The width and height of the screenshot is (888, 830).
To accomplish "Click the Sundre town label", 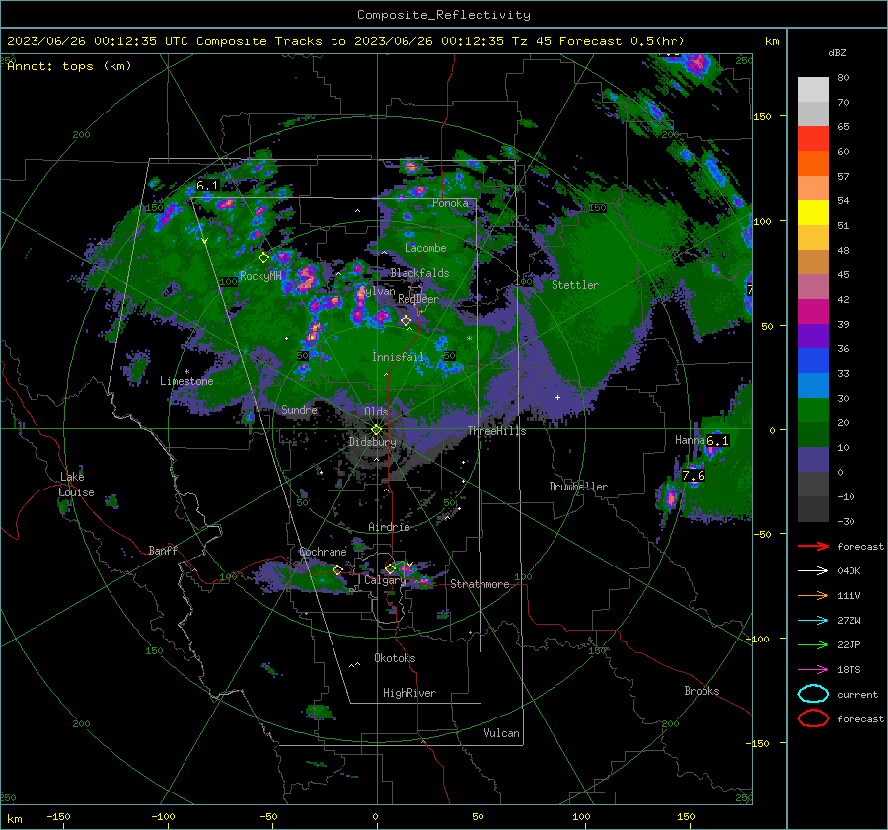I will (x=299, y=409).
